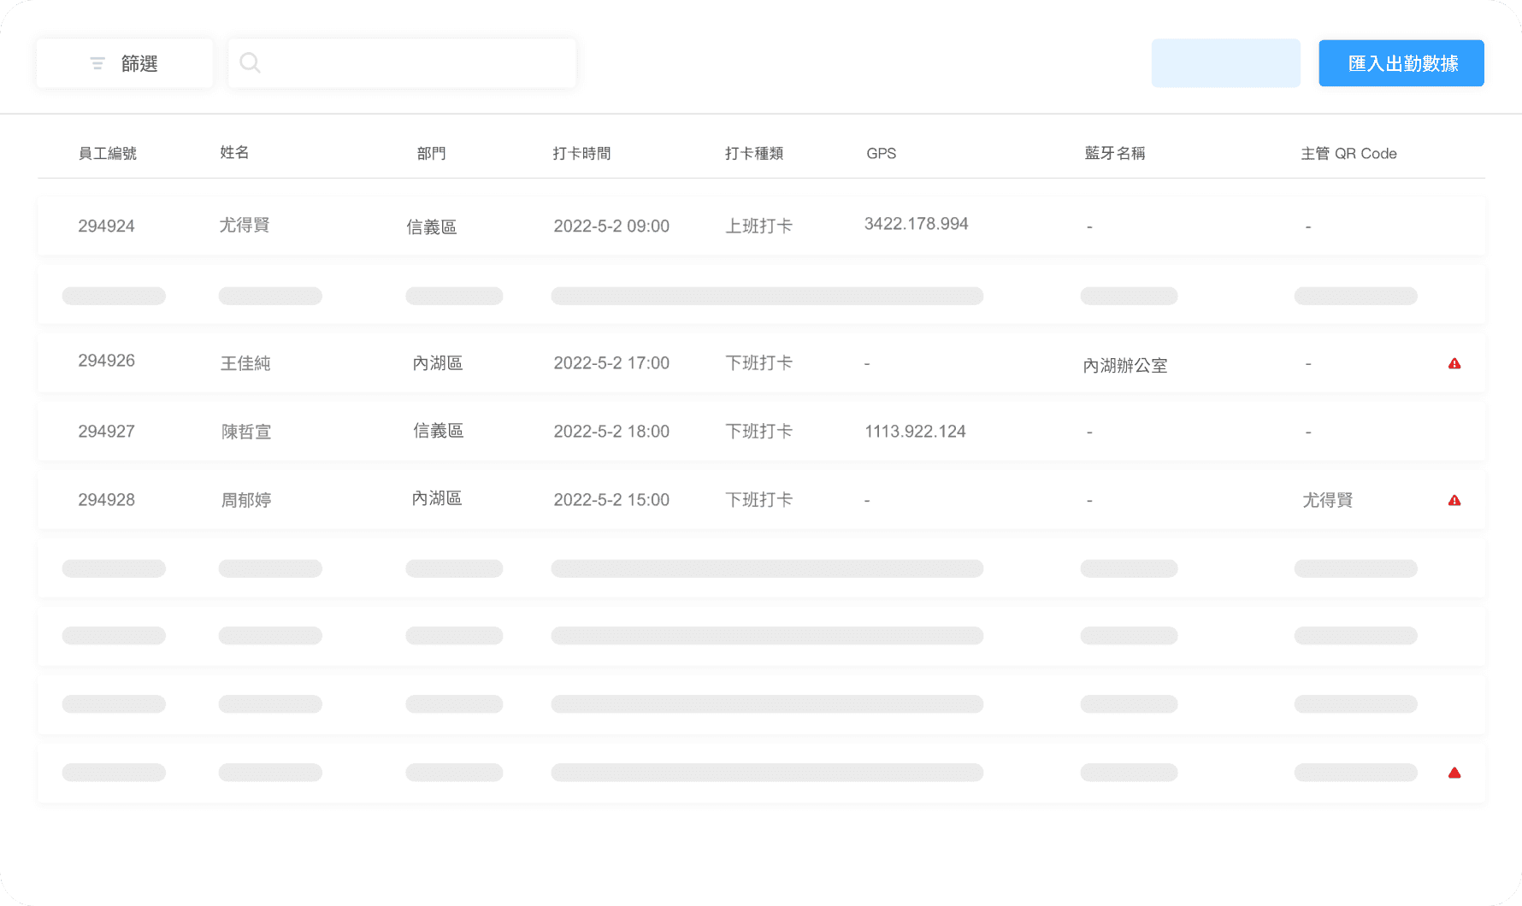Click the 匯入出勤數據 import button

1401,63
